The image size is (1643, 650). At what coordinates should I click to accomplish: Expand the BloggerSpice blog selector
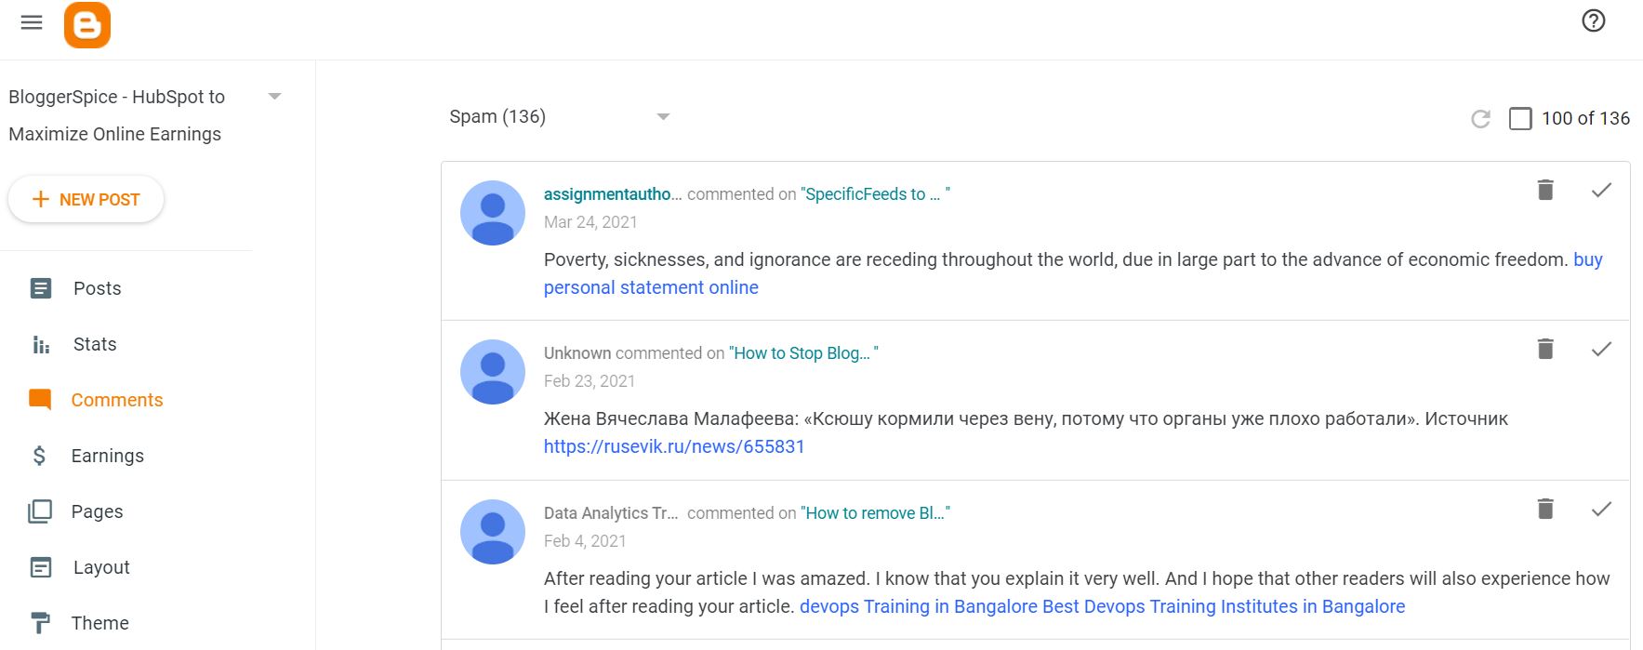point(274,96)
